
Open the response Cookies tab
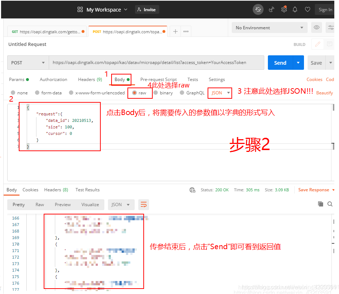click(x=30, y=190)
